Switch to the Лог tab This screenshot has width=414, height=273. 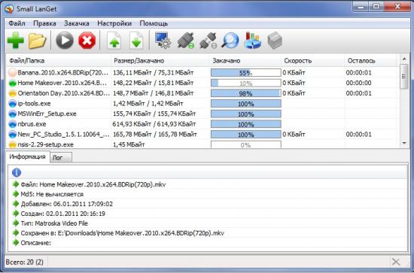click(61, 158)
